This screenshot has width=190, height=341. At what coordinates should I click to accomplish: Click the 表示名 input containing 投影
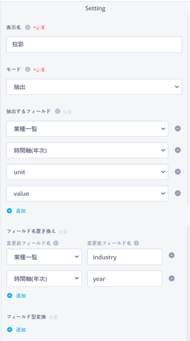point(94,44)
